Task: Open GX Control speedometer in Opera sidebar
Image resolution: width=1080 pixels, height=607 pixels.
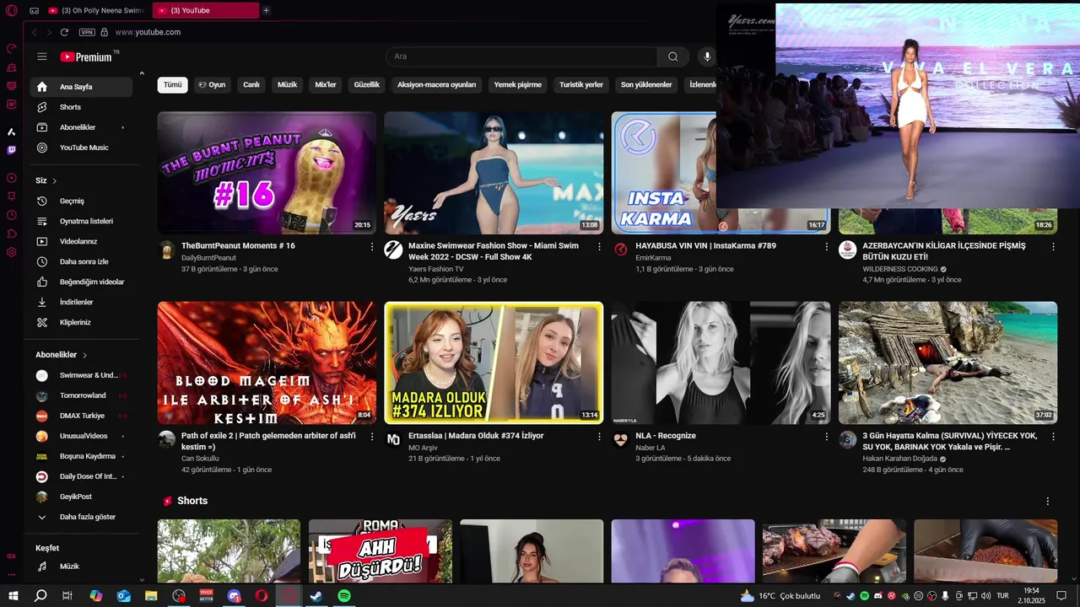Action: click(12, 49)
